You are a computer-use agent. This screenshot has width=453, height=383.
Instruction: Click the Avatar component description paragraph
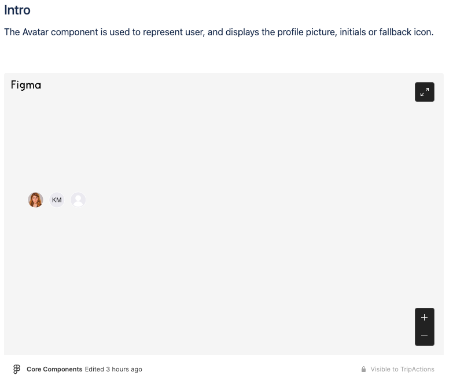click(219, 32)
